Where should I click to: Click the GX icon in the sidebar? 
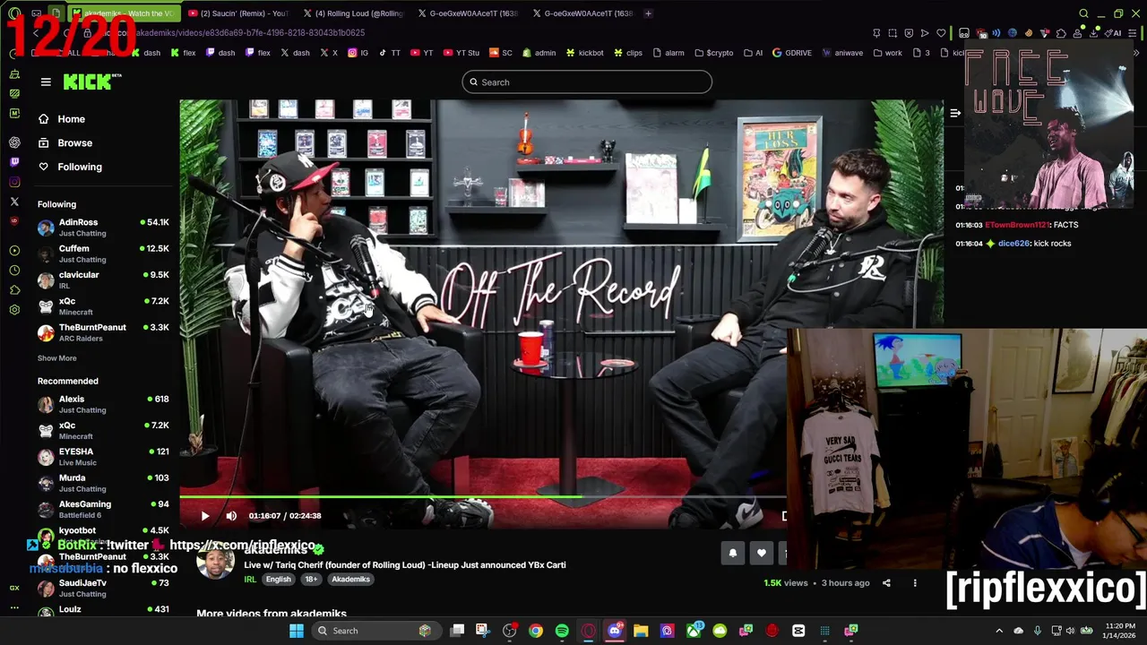coord(14,588)
